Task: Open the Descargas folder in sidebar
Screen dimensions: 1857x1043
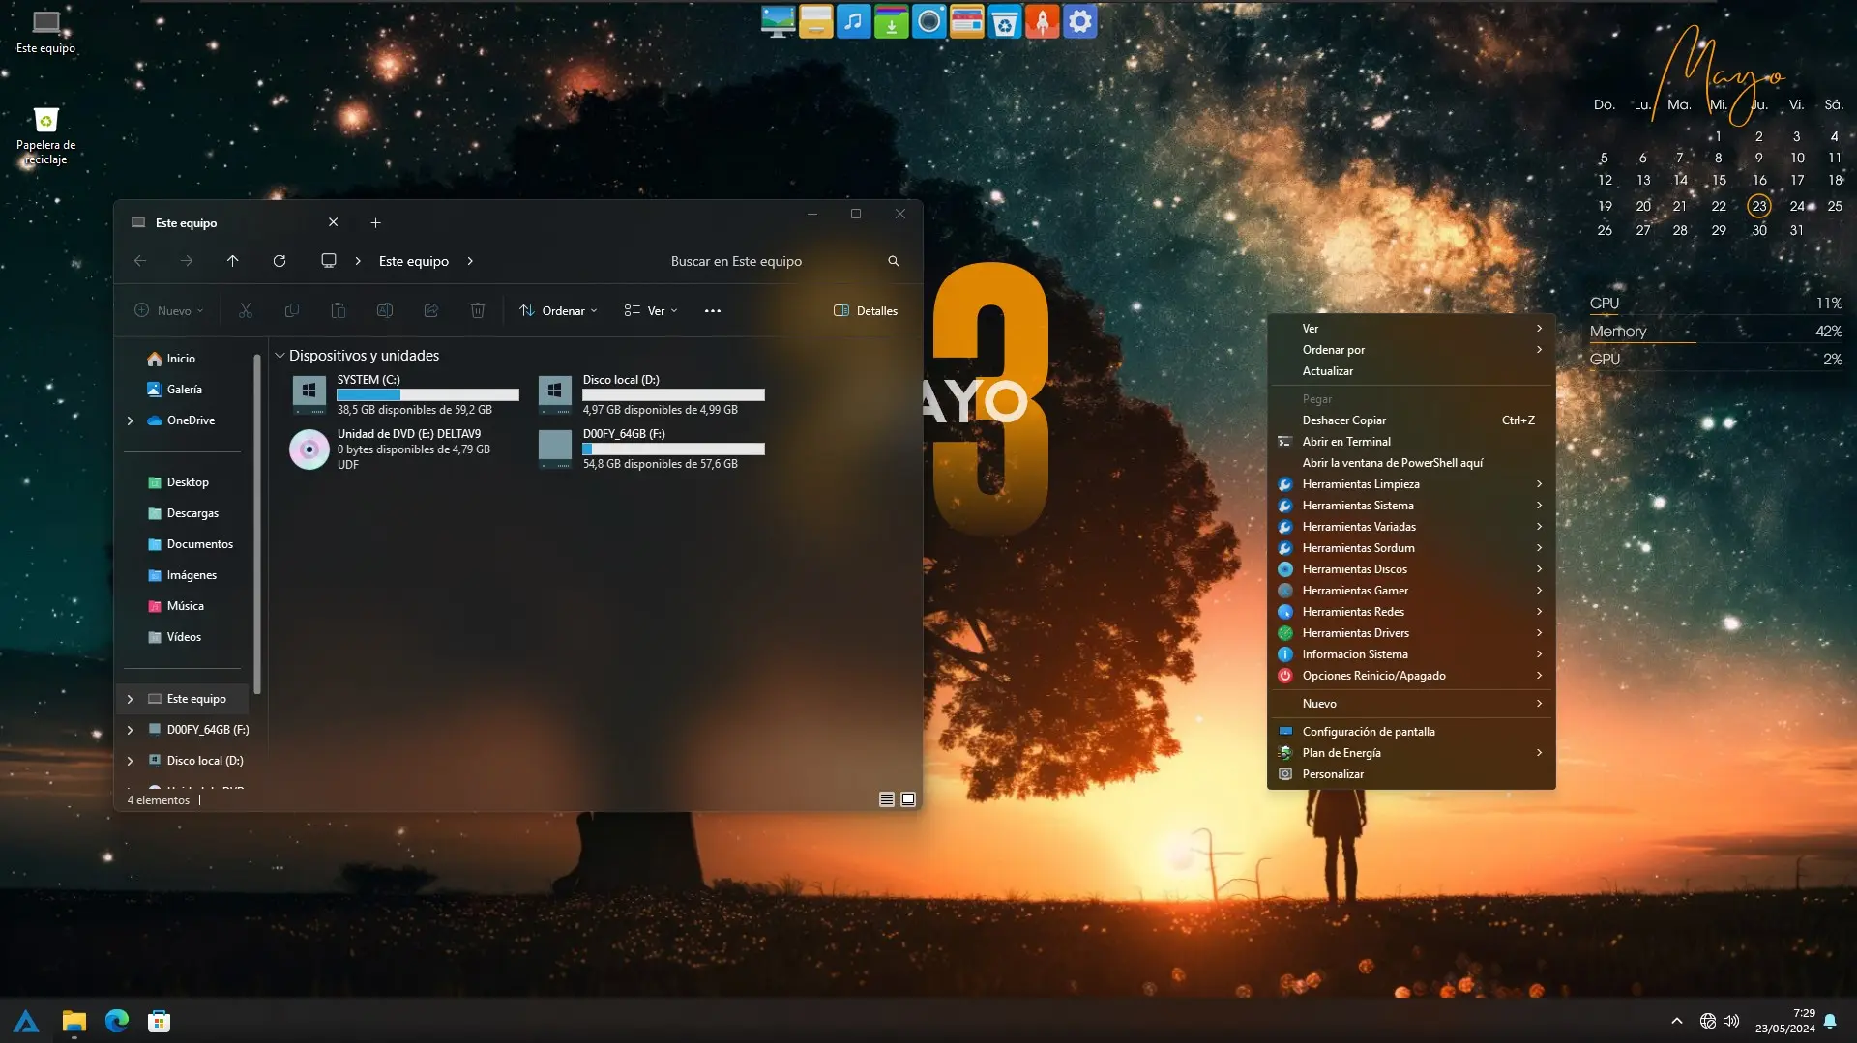Action: [x=192, y=513]
